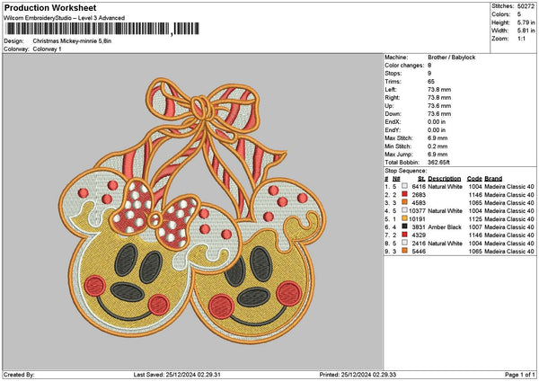Select the Wilcom EmbroideryStudio Level 3 Advanced line

(x=65, y=18)
